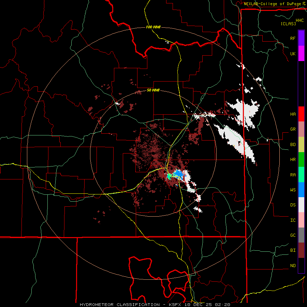Click the UK legend label
The width and height of the screenshot is (307, 307).
pos(293,54)
